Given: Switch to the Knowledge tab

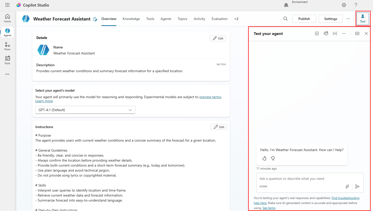Looking at the screenshot, I should [131, 19].
